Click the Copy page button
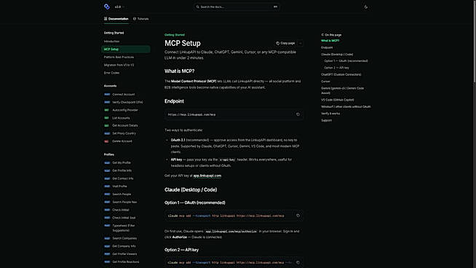 [285, 43]
